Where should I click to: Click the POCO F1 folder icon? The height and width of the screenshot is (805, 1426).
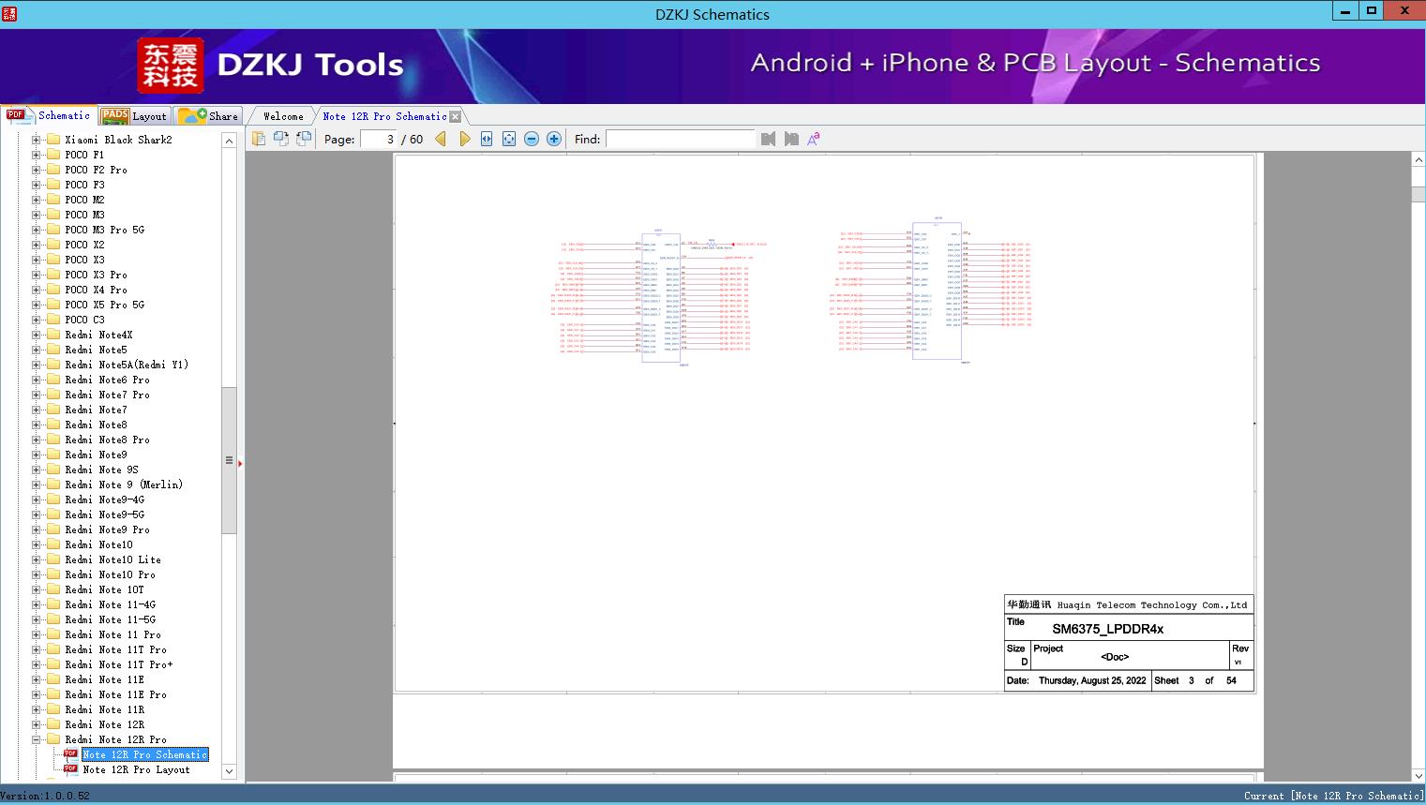(53, 155)
